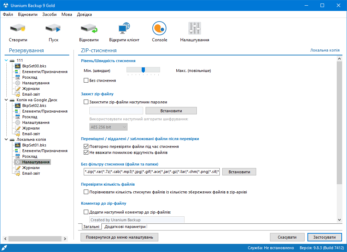
Task: Select Налаштування under Копія на Google Диск
Action: pos(36,122)
